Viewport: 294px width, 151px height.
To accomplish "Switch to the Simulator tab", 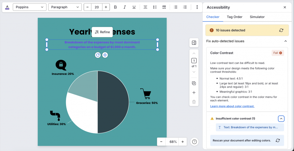I will point(257,17).
